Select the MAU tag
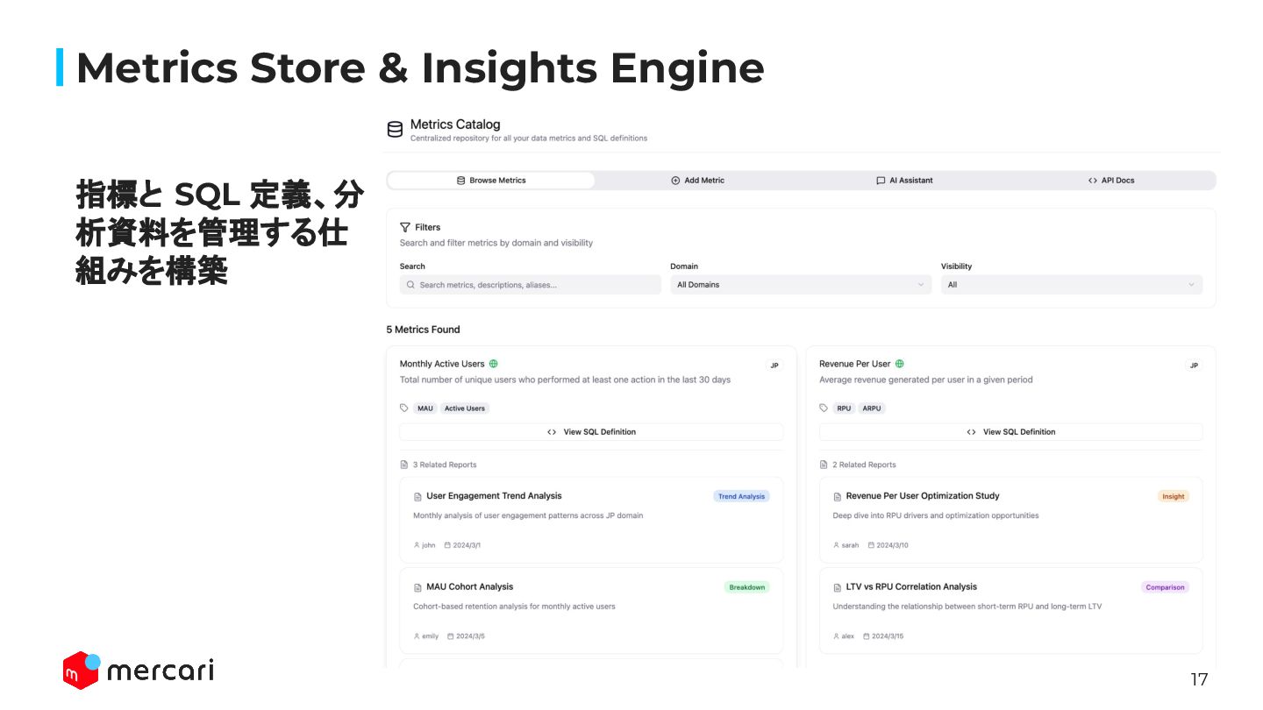The height and width of the screenshot is (710, 1263). coord(425,408)
